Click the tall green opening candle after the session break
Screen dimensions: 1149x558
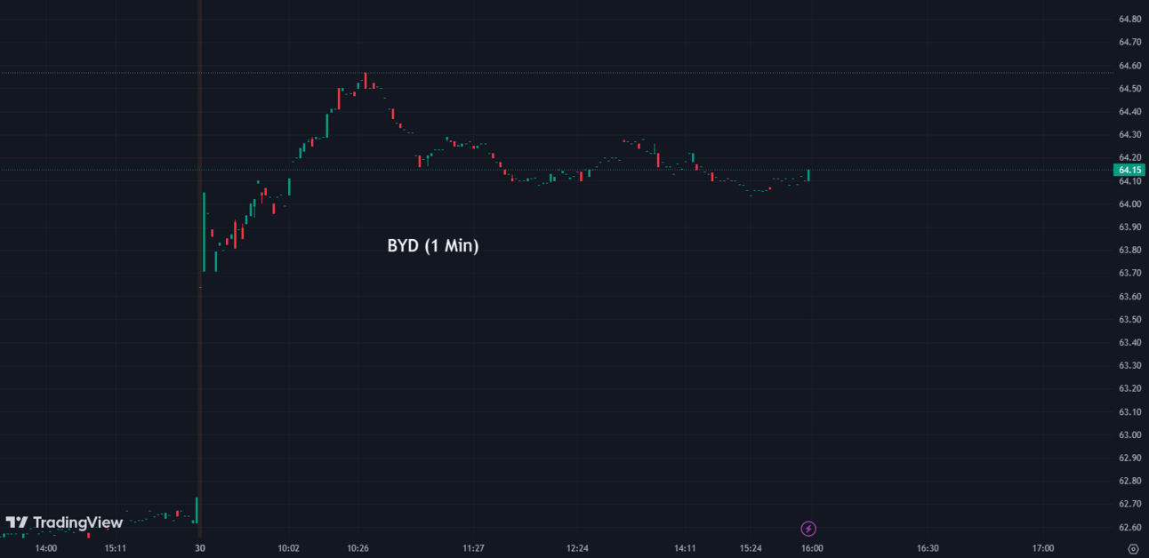tap(204, 232)
